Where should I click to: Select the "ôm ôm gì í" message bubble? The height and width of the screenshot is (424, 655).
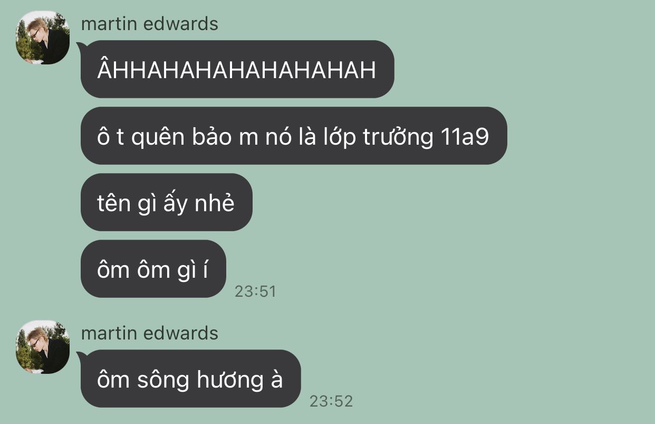pos(153,269)
